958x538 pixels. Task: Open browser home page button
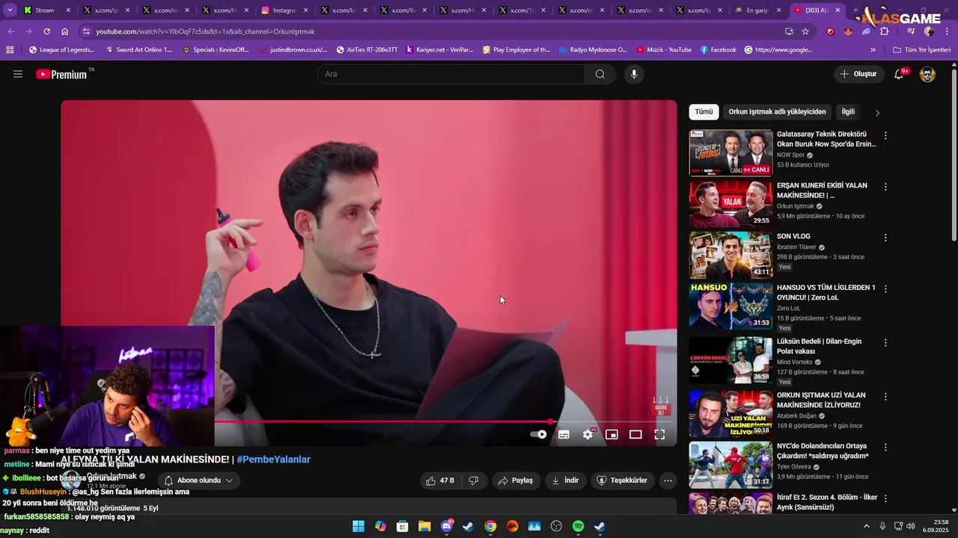(65, 31)
